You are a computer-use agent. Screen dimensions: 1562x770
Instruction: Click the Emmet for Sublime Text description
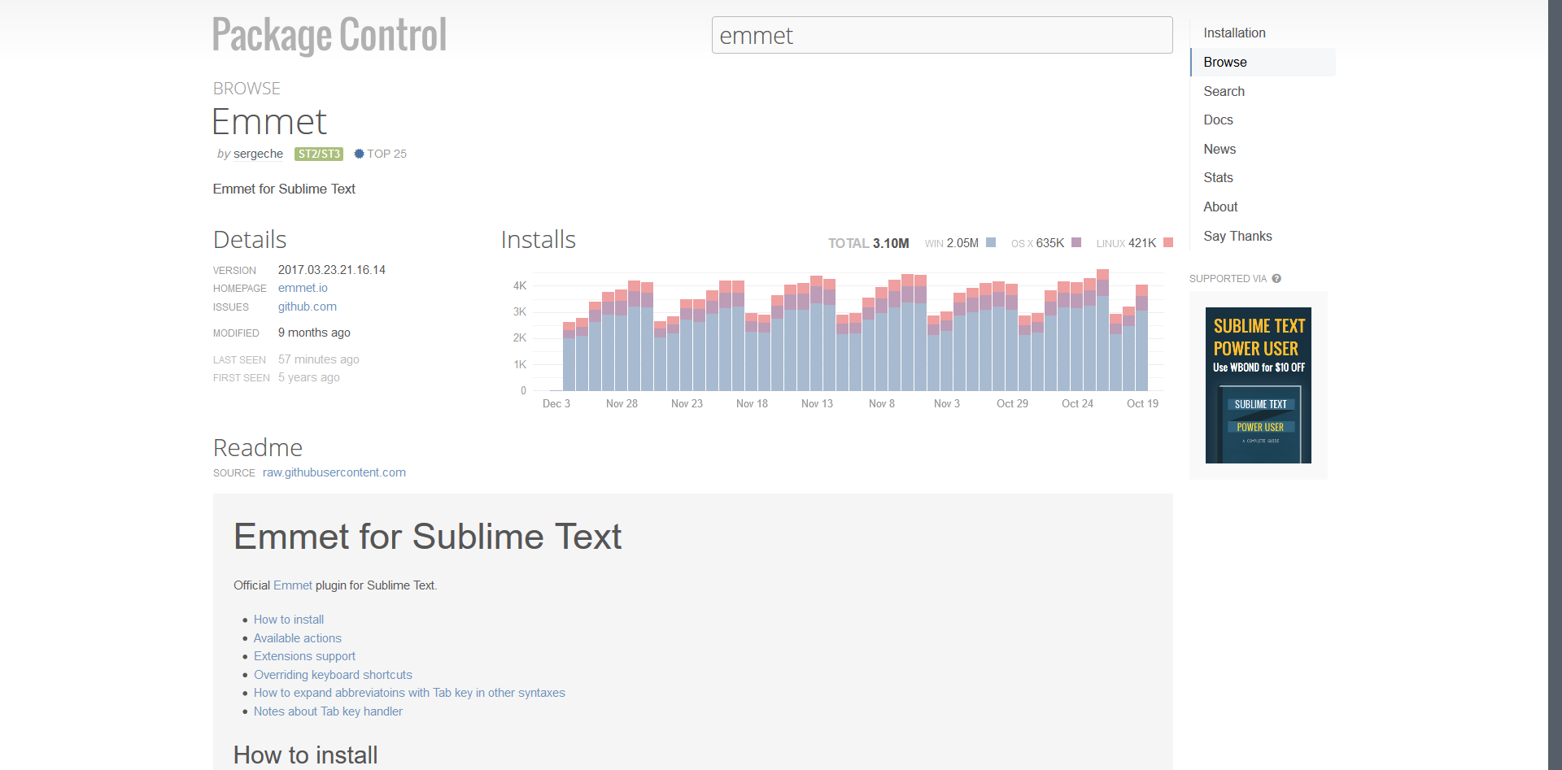point(284,189)
